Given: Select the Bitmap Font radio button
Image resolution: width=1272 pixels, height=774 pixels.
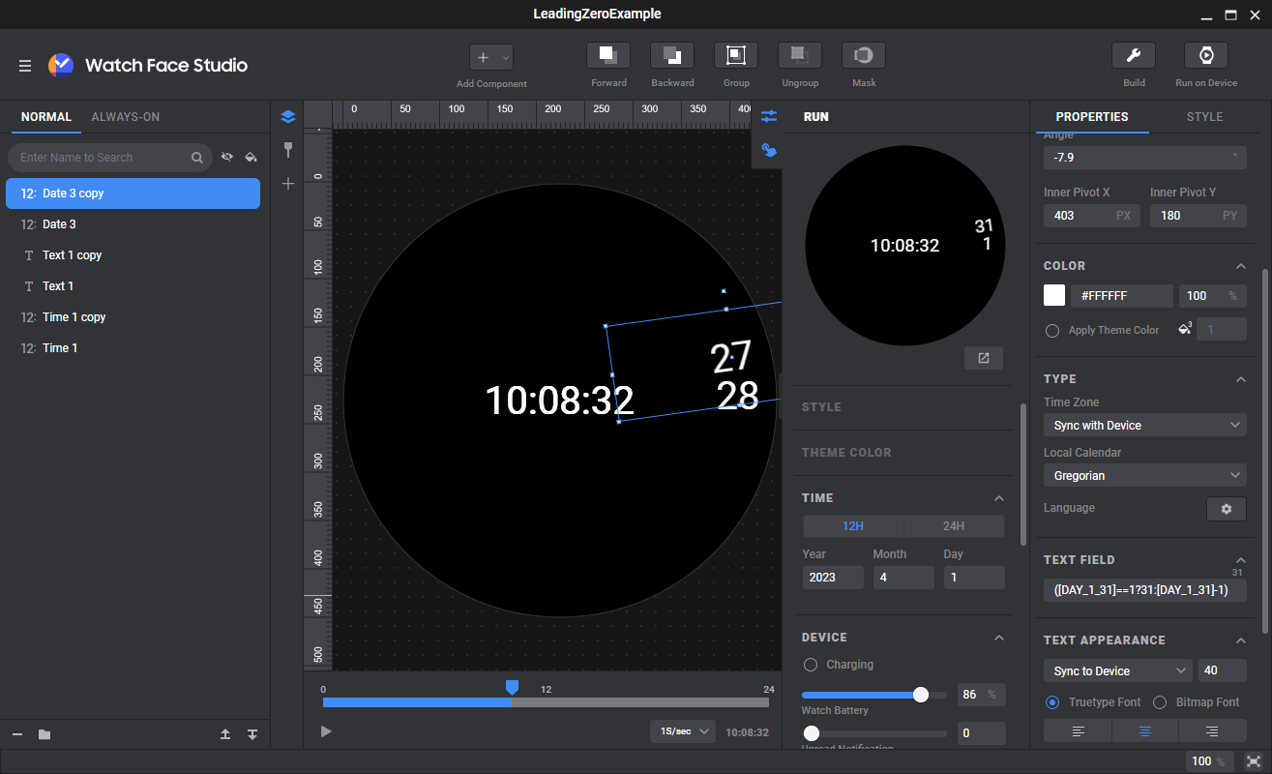Looking at the screenshot, I should (x=1158, y=702).
